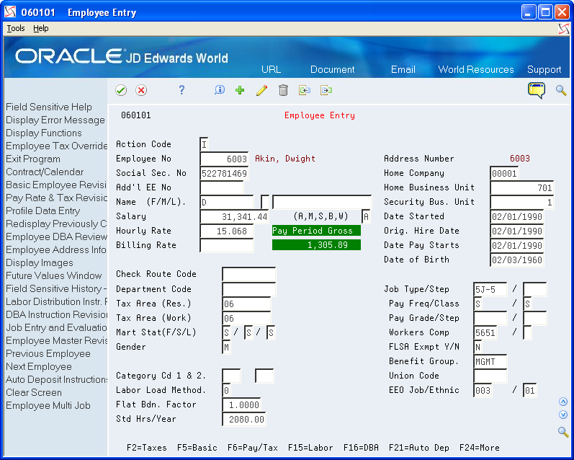The width and height of the screenshot is (574, 460).
Task: Click the bottom right magnifier icon
Action: click(563, 431)
